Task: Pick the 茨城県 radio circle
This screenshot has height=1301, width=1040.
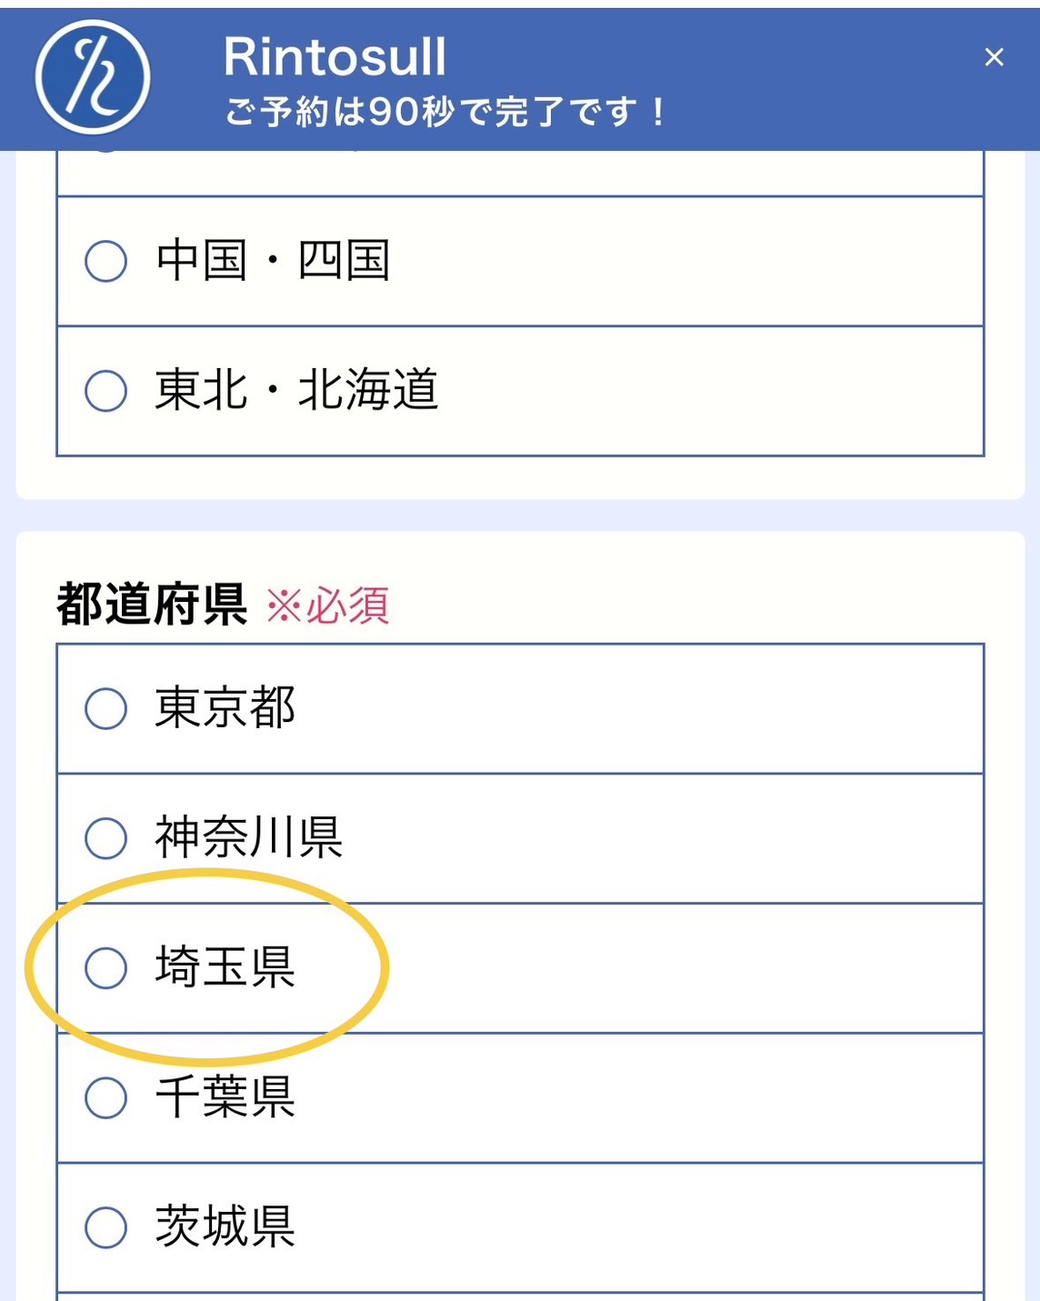Action: click(106, 1227)
